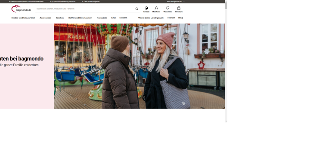Open the SALE category

click(114, 18)
